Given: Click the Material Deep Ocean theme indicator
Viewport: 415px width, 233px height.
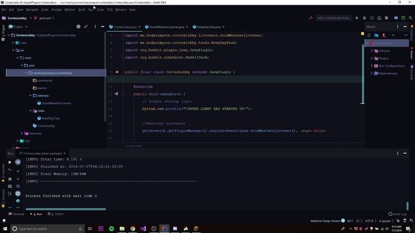Looking at the screenshot, I should pos(327,221).
